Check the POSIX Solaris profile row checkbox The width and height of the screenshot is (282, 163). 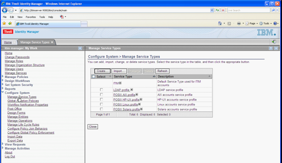(102, 109)
